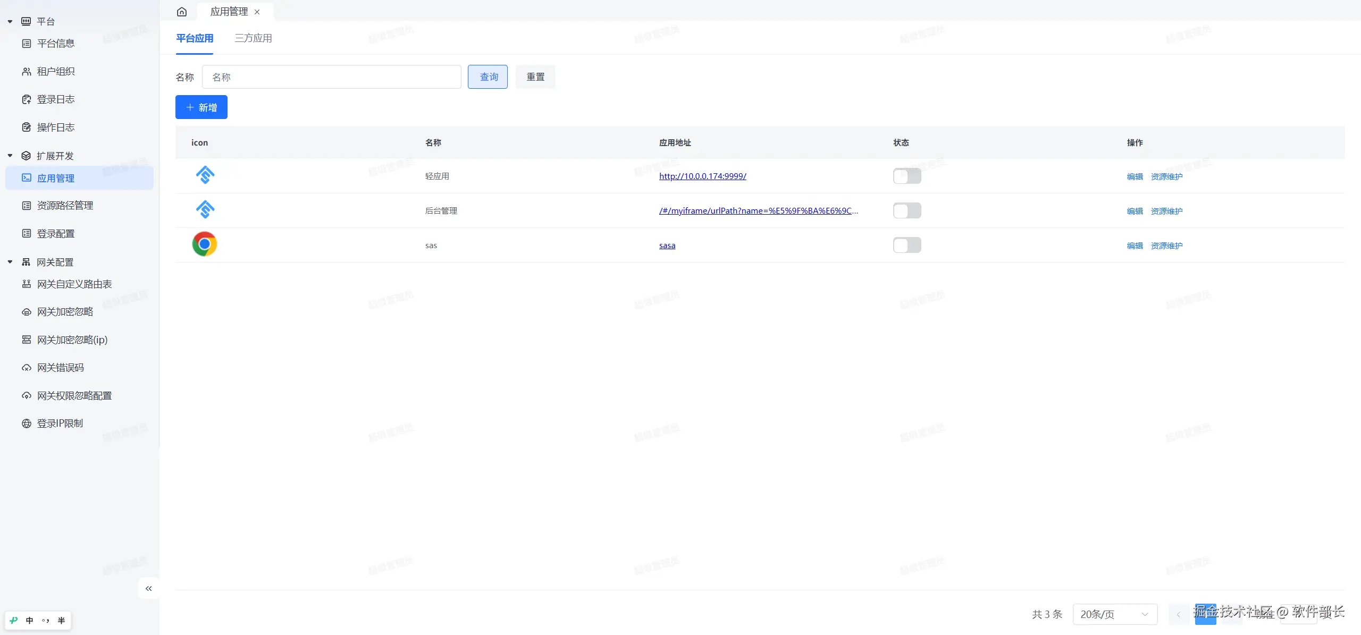Toggle status switch for 轻应用

click(x=906, y=176)
